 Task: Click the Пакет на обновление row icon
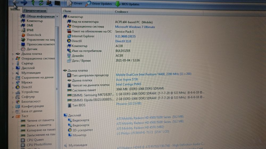click(x=69, y=31)
